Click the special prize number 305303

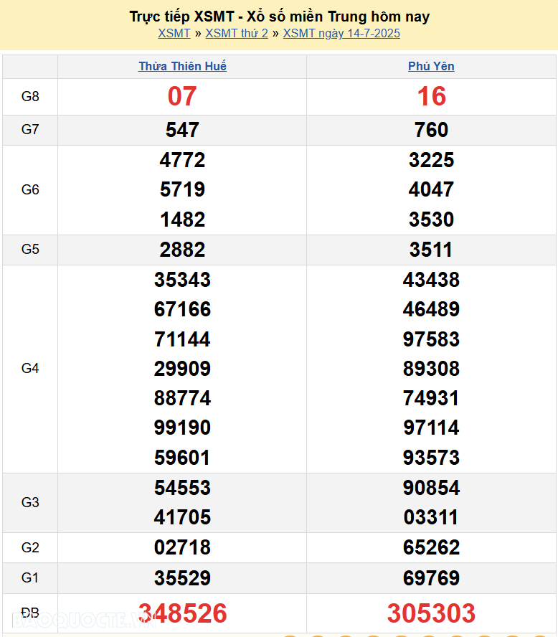click(x=431, y=613)
